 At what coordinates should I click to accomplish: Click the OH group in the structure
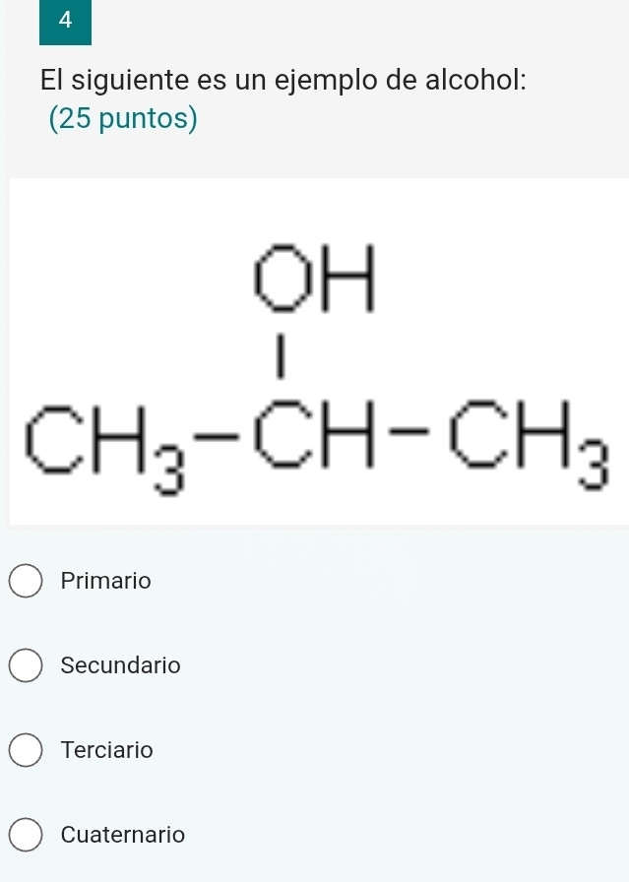click(x=314, y=278)
